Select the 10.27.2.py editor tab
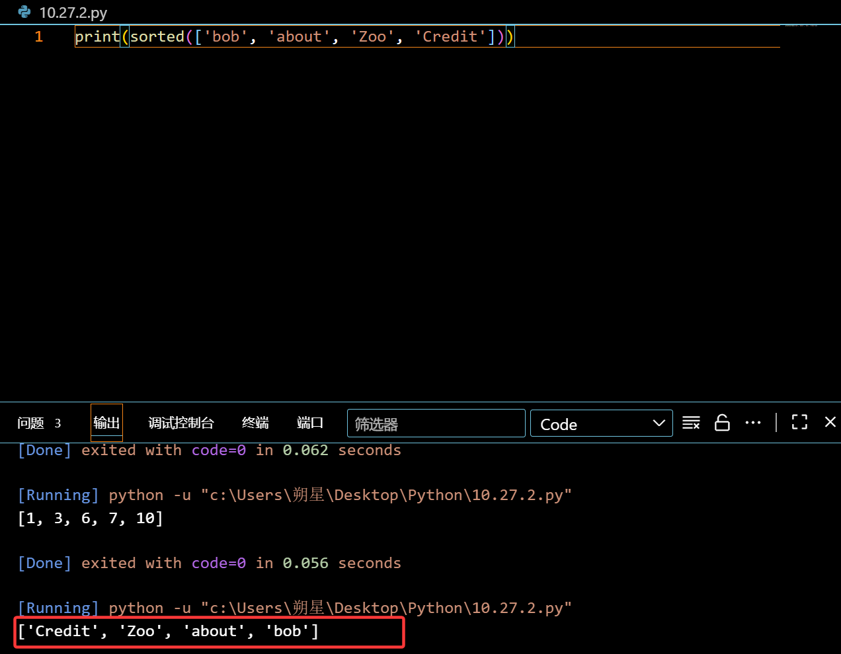The height and width of the screenshot is (654, 841). tap(73, 13)
